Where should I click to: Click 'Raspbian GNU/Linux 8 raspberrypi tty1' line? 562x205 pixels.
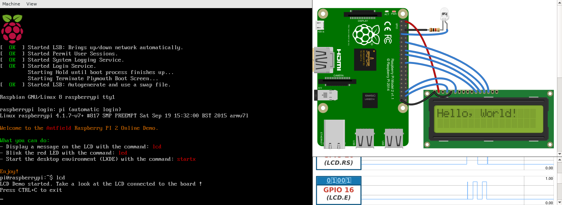click(58, 97)
